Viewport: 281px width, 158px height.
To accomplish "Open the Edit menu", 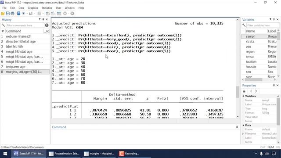I will 12,8.
